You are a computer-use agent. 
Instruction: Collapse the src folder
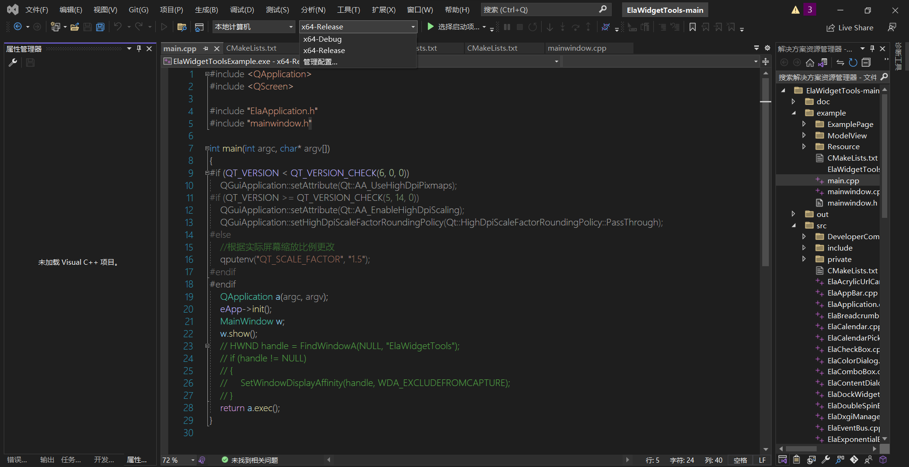tap(793, 225)
